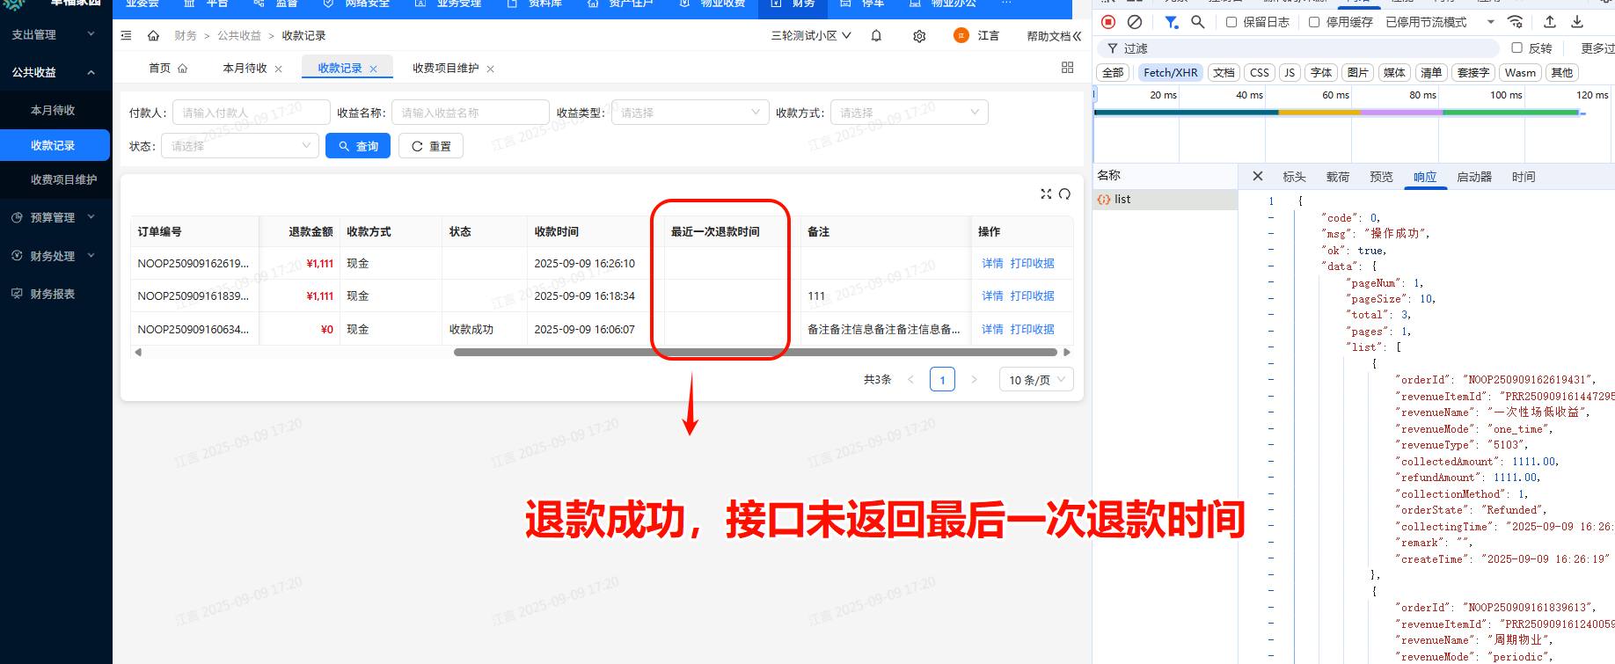Click the 查询 button
The height and width of the screenshot is (664, 1615).
coord(357,146)
